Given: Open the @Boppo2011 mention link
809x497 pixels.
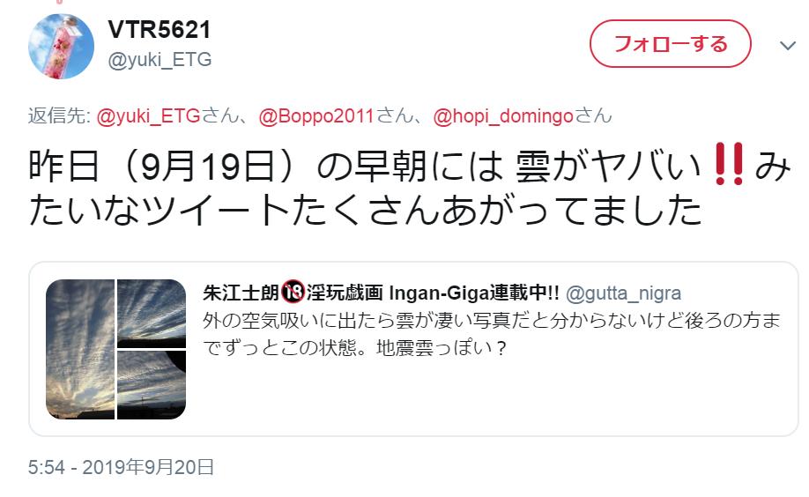Looking at the screenshot, I should coord(316,115).
